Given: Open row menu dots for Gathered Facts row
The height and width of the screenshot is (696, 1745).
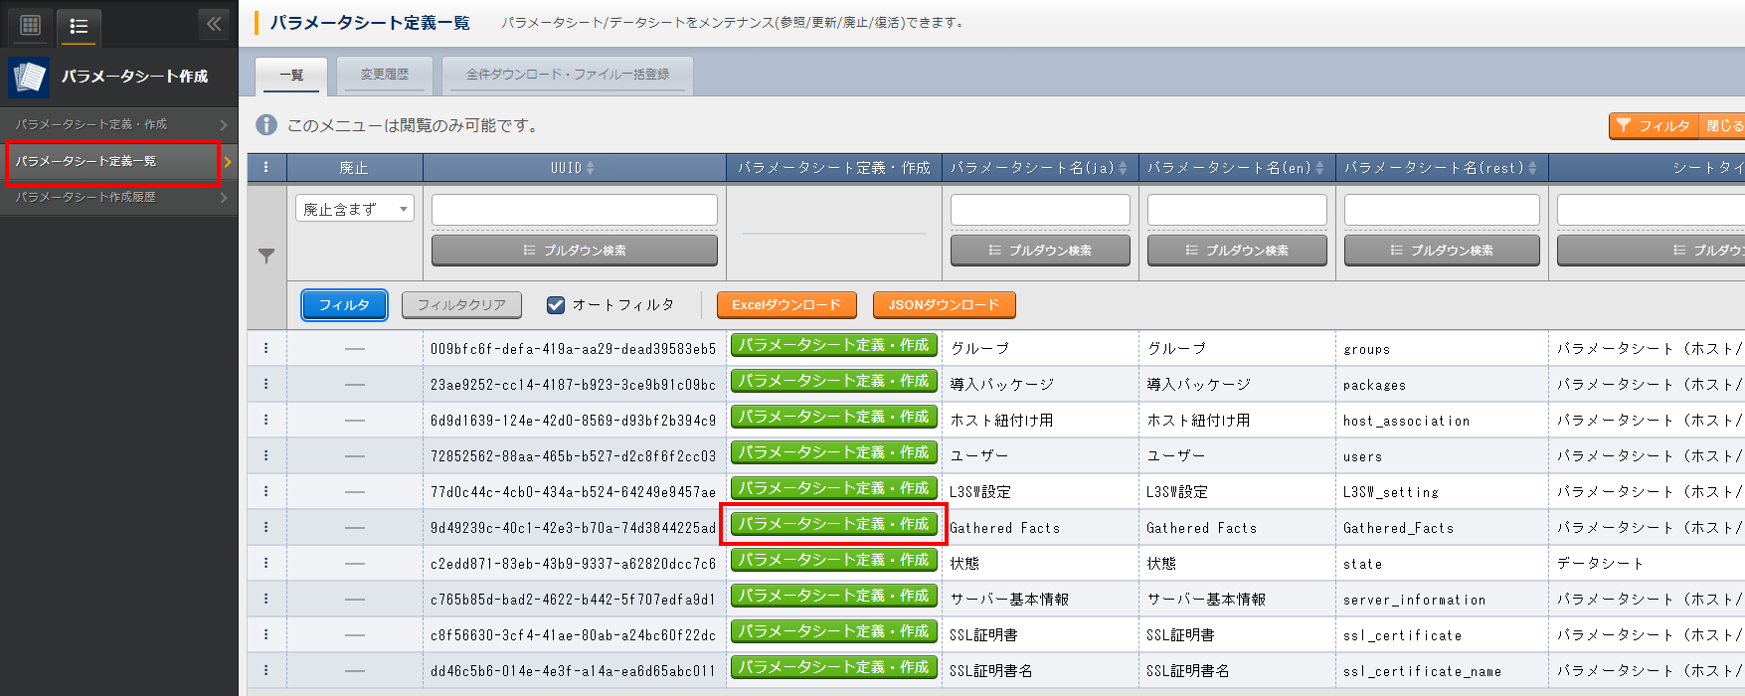Looking at the screenshot, I should [x=266, y=527].
